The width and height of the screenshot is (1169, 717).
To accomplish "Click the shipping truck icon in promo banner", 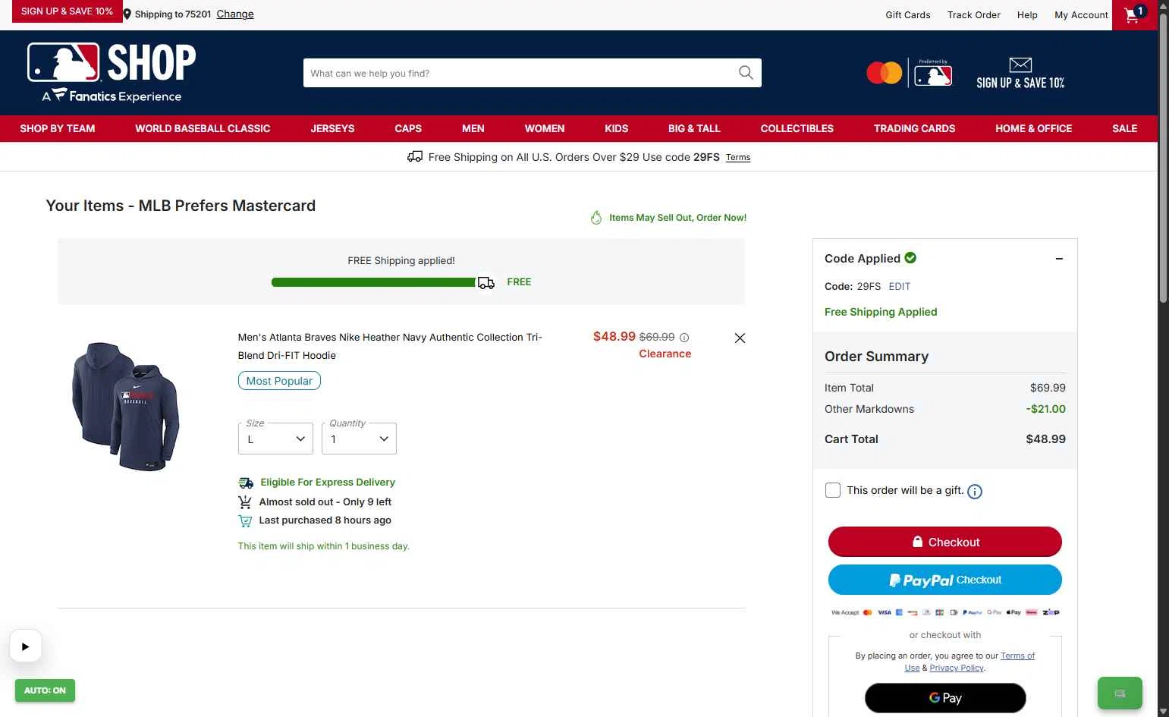I will tap(415, 157).
